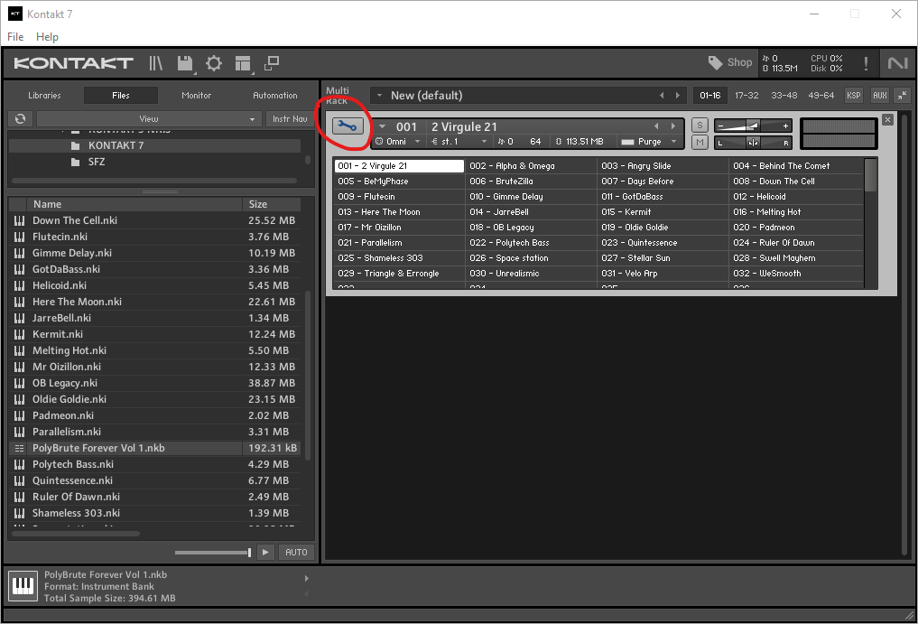Click the preview volume slider
The height and width of the screenshot is (624, 918).
(x=213, y=552)
